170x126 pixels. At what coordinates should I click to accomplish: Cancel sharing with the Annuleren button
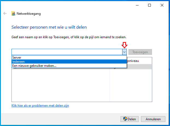coord(153,119)
